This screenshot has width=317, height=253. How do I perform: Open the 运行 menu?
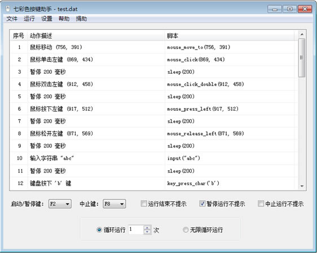coord(29,19)
